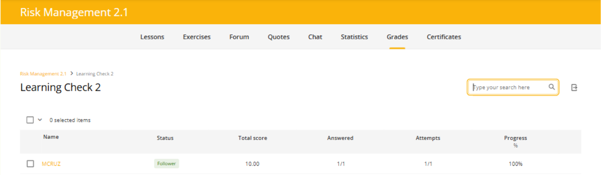View the Statistics tab
The image size is (601, 175).
(x=354, y=37)
